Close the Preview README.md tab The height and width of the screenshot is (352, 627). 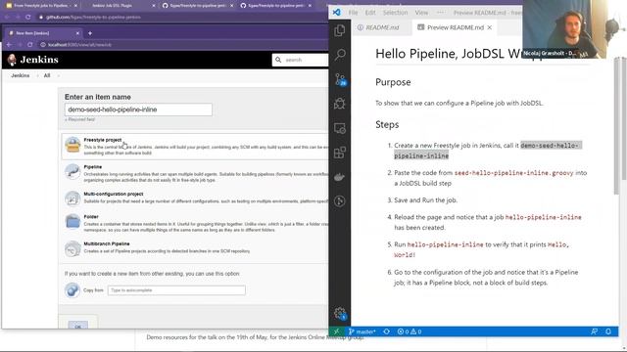490,27
